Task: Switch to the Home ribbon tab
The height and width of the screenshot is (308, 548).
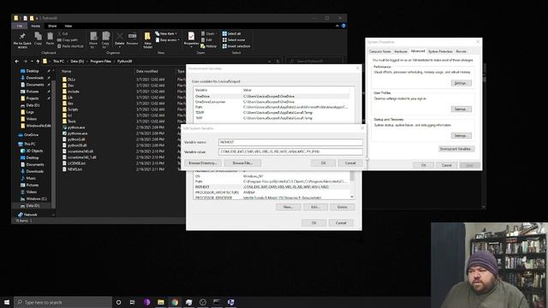Action: pos(36,26)
